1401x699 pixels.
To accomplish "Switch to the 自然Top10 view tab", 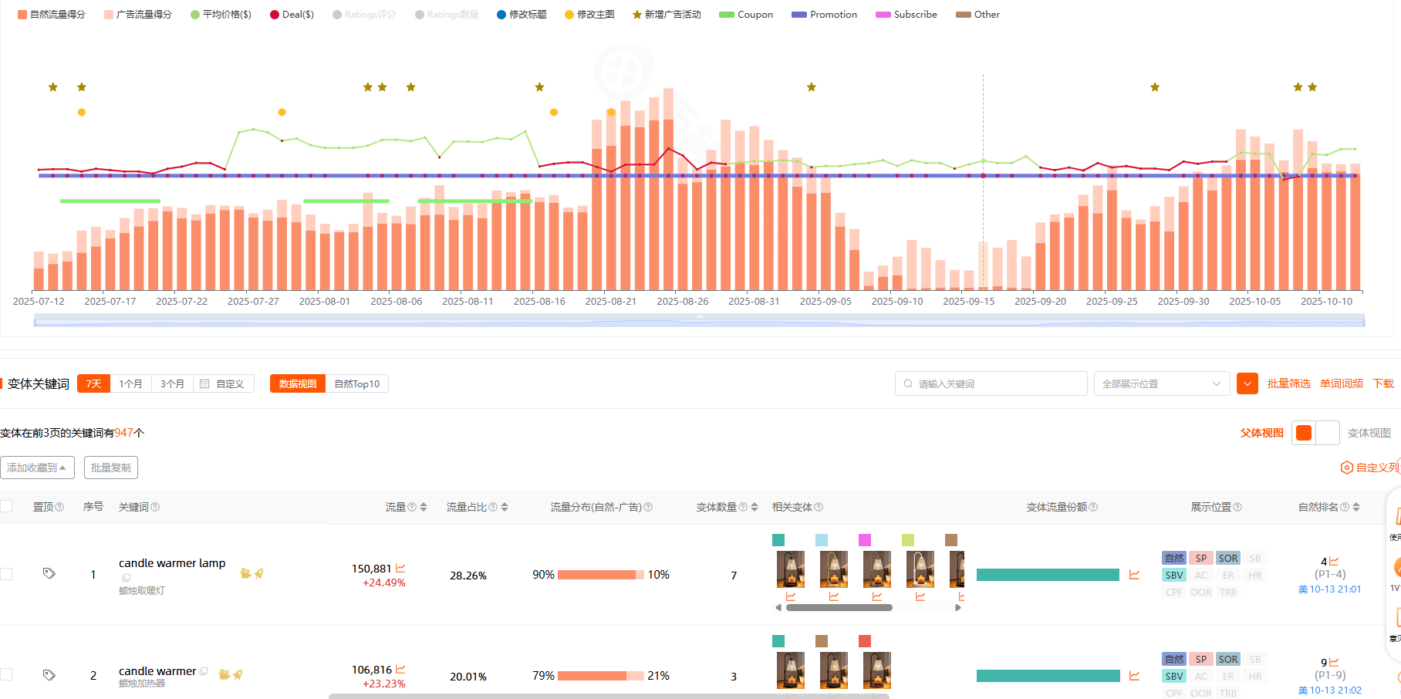I will pyautogui.click(x=356, y=383).
